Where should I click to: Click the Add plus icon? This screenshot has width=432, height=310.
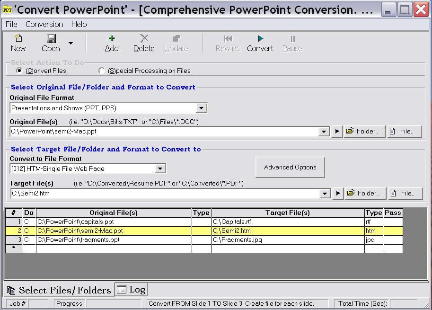[112, 38]
